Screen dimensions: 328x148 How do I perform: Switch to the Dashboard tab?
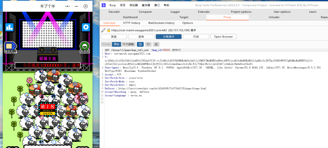click(x=130, y=17)
